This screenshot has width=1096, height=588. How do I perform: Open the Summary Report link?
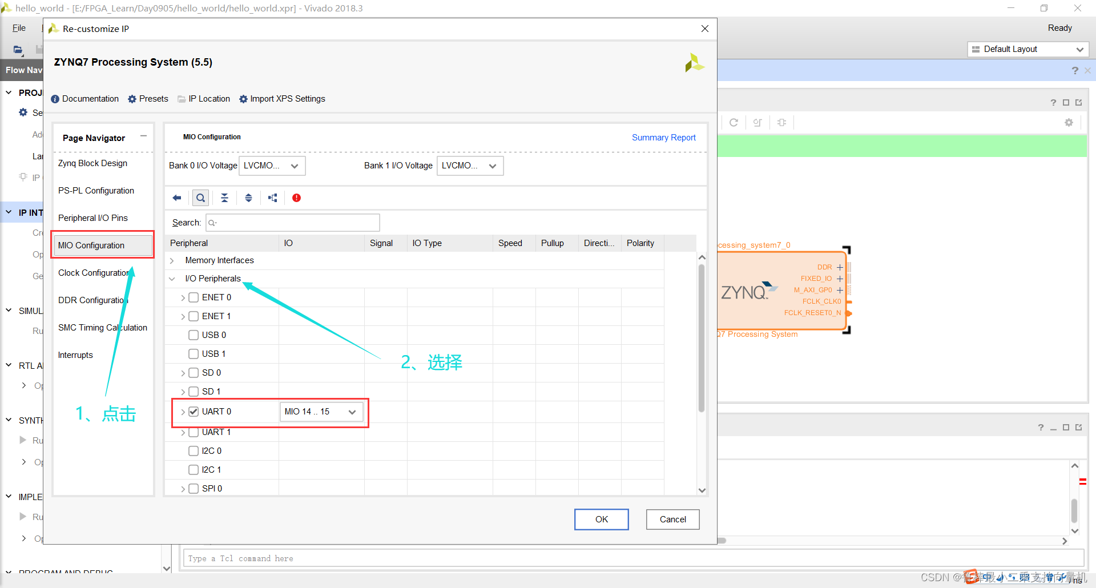tap(664, 138)
